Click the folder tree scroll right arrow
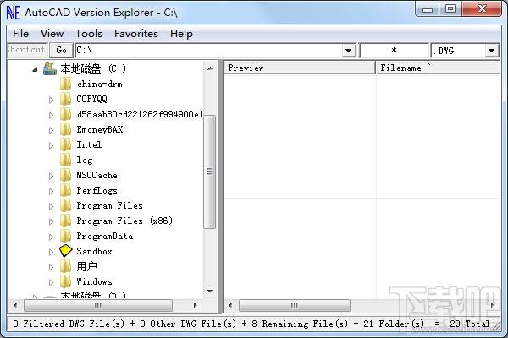This screenshot has height=338, width=508. pyautogui.click(x=195, y=305)
